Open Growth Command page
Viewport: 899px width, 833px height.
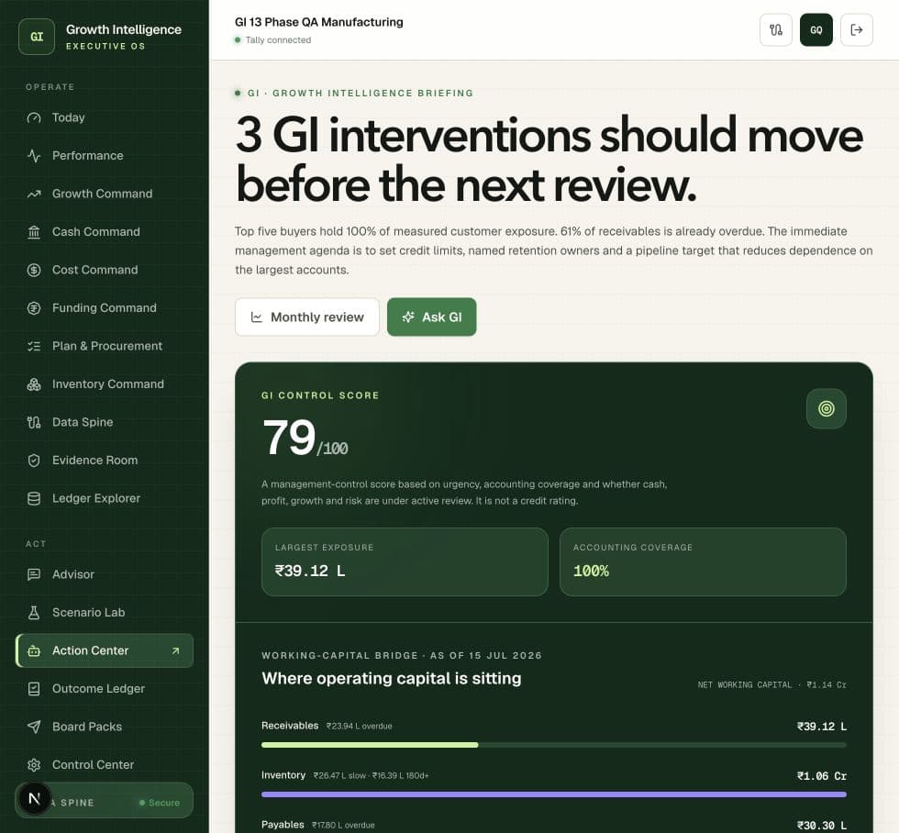click(x=105, y=194)
